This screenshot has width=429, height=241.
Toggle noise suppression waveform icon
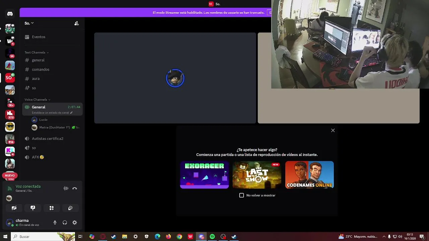(x=66, y=188)
